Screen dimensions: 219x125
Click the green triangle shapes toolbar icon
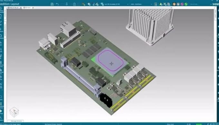click(x=161, y=4)
